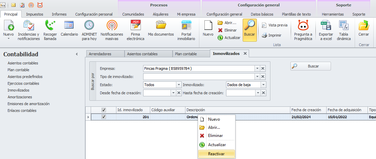Select Nuevo in context menu
376x159 pixels.
tap(217, 119)
